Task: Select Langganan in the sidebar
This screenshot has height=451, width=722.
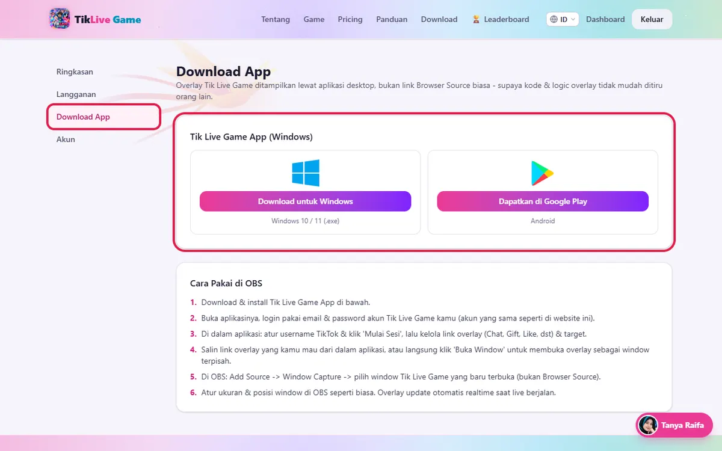Action: point(103,94)
